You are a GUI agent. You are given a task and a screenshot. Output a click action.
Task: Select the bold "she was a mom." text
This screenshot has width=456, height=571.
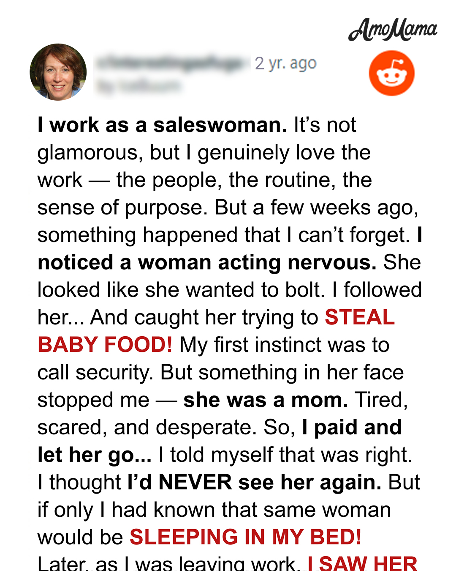click(x=266, y=400)
